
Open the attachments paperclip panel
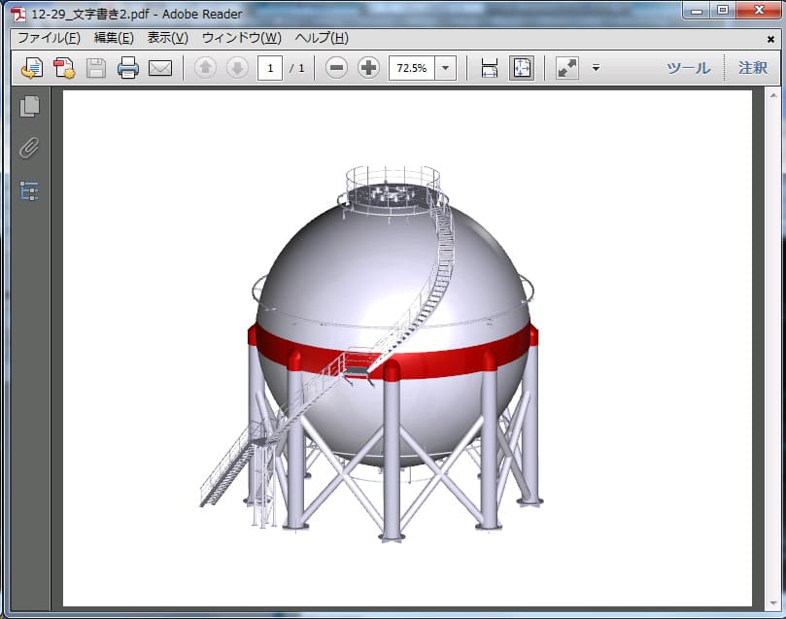[x=29, y=148]
